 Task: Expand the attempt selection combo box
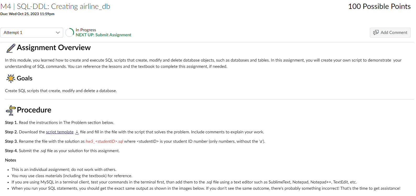(31, 32)
